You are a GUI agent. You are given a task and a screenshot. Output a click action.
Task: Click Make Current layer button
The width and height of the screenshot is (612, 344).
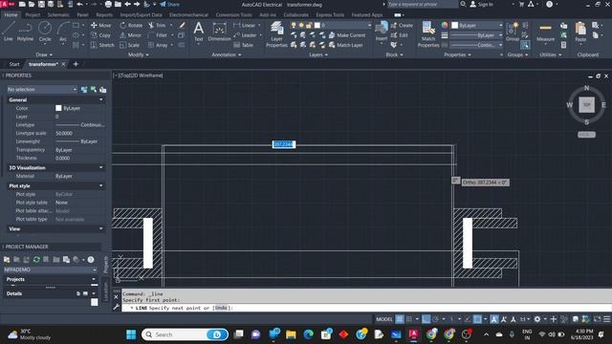[x=347, y=35]
